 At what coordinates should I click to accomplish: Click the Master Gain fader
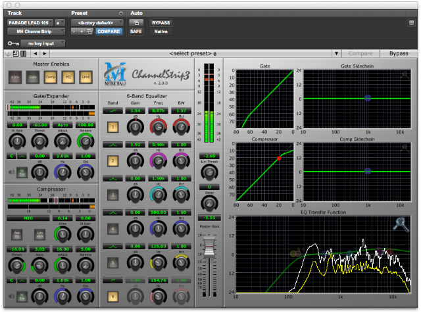(x=209, y=246)
